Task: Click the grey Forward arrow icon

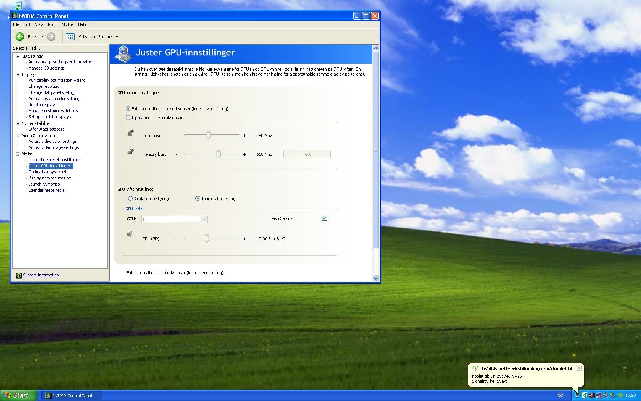Action: tap(51, 37)
